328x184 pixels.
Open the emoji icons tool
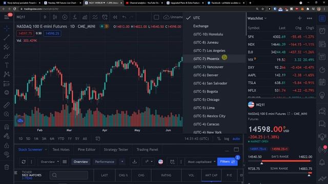tap(7, 93)
